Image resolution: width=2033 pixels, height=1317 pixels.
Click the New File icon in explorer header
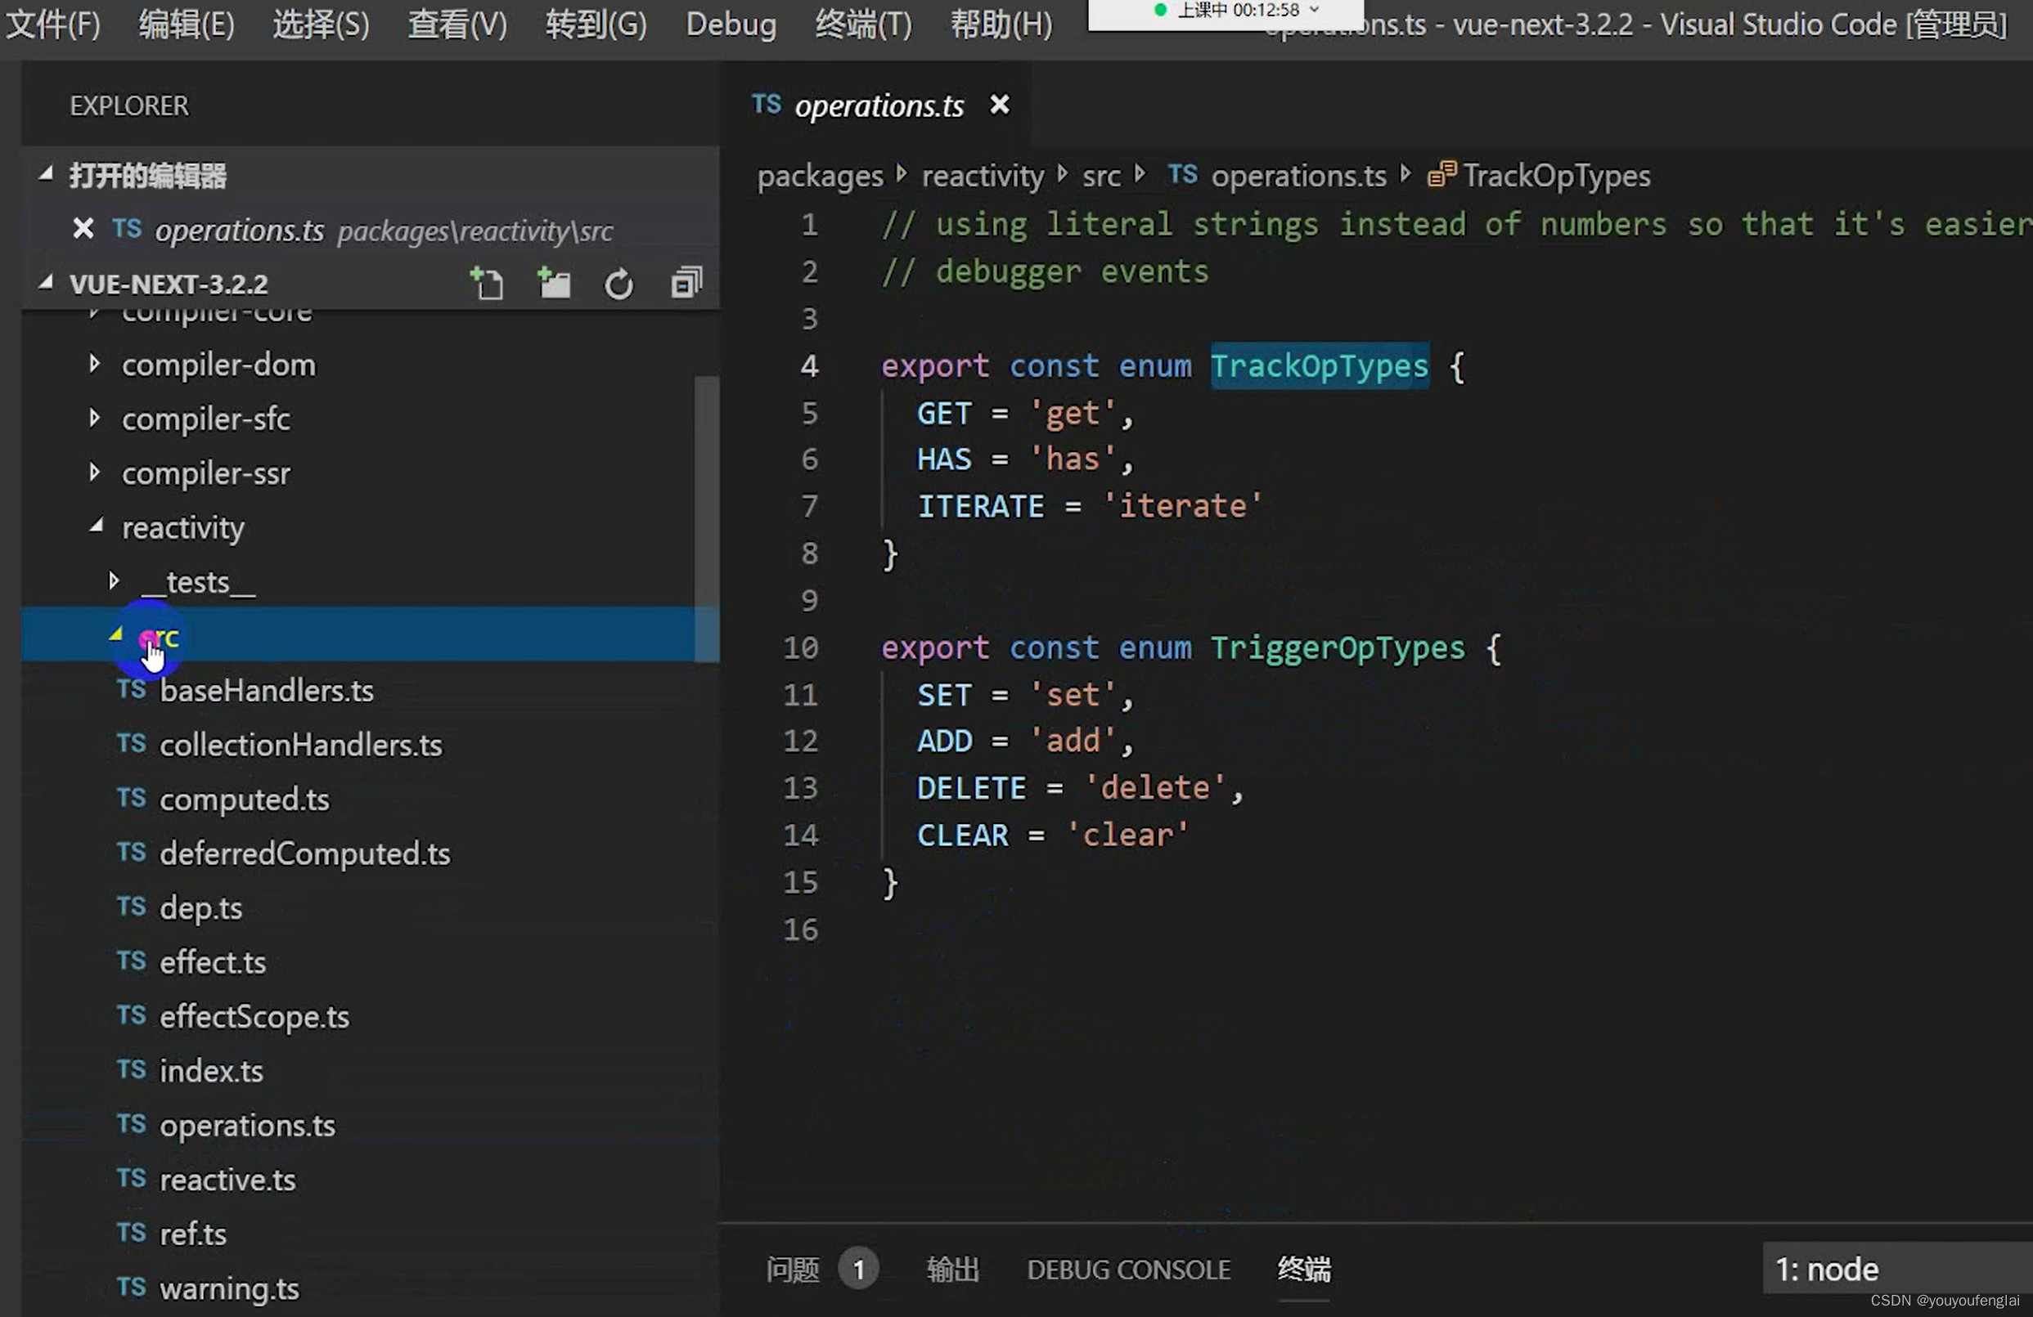(488, 284)
